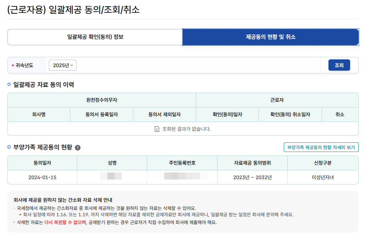Click the 2023년 ~ 2032년 consent range cell
This screenshot has height=235, width=376.
252,177
